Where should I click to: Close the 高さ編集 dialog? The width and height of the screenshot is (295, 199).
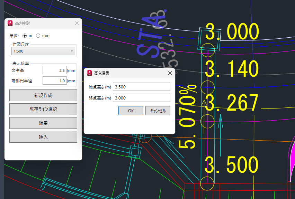point(170,73)
